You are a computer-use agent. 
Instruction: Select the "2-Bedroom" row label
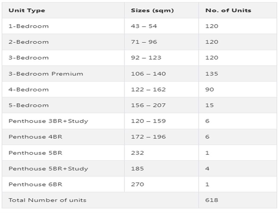click(29, 42)
